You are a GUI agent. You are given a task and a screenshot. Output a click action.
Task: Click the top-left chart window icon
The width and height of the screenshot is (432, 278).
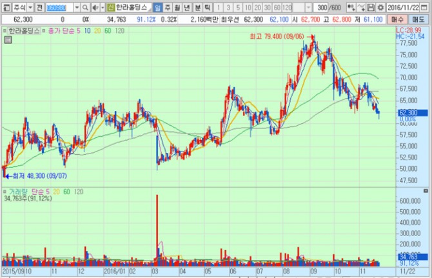click(x=5, y=7)
